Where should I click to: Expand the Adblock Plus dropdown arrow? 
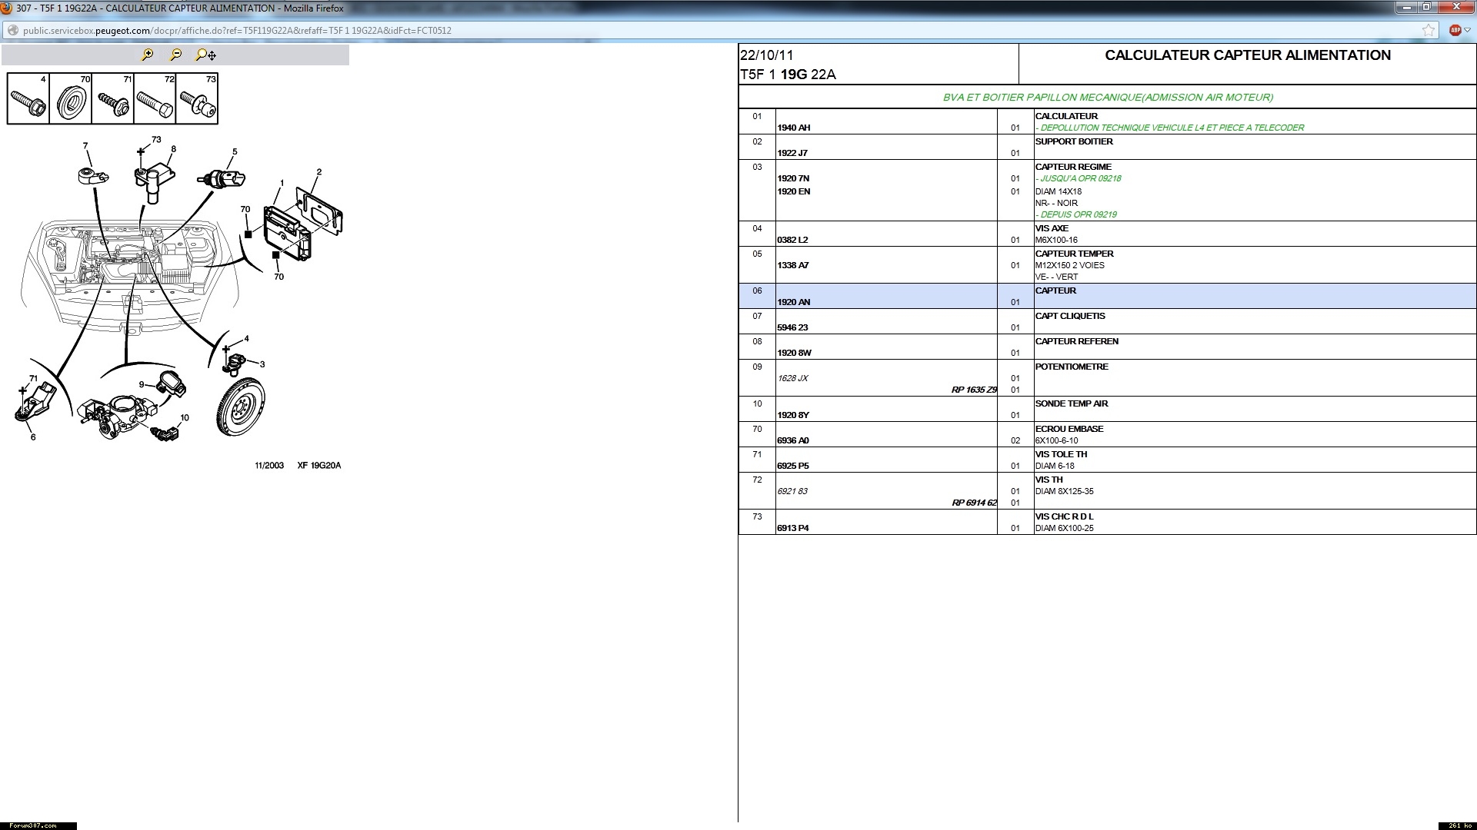[1468, 31]
